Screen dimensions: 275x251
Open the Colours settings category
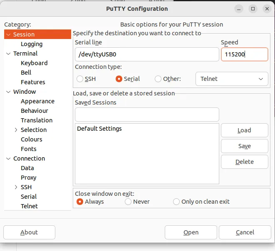(x=31, y=139)
